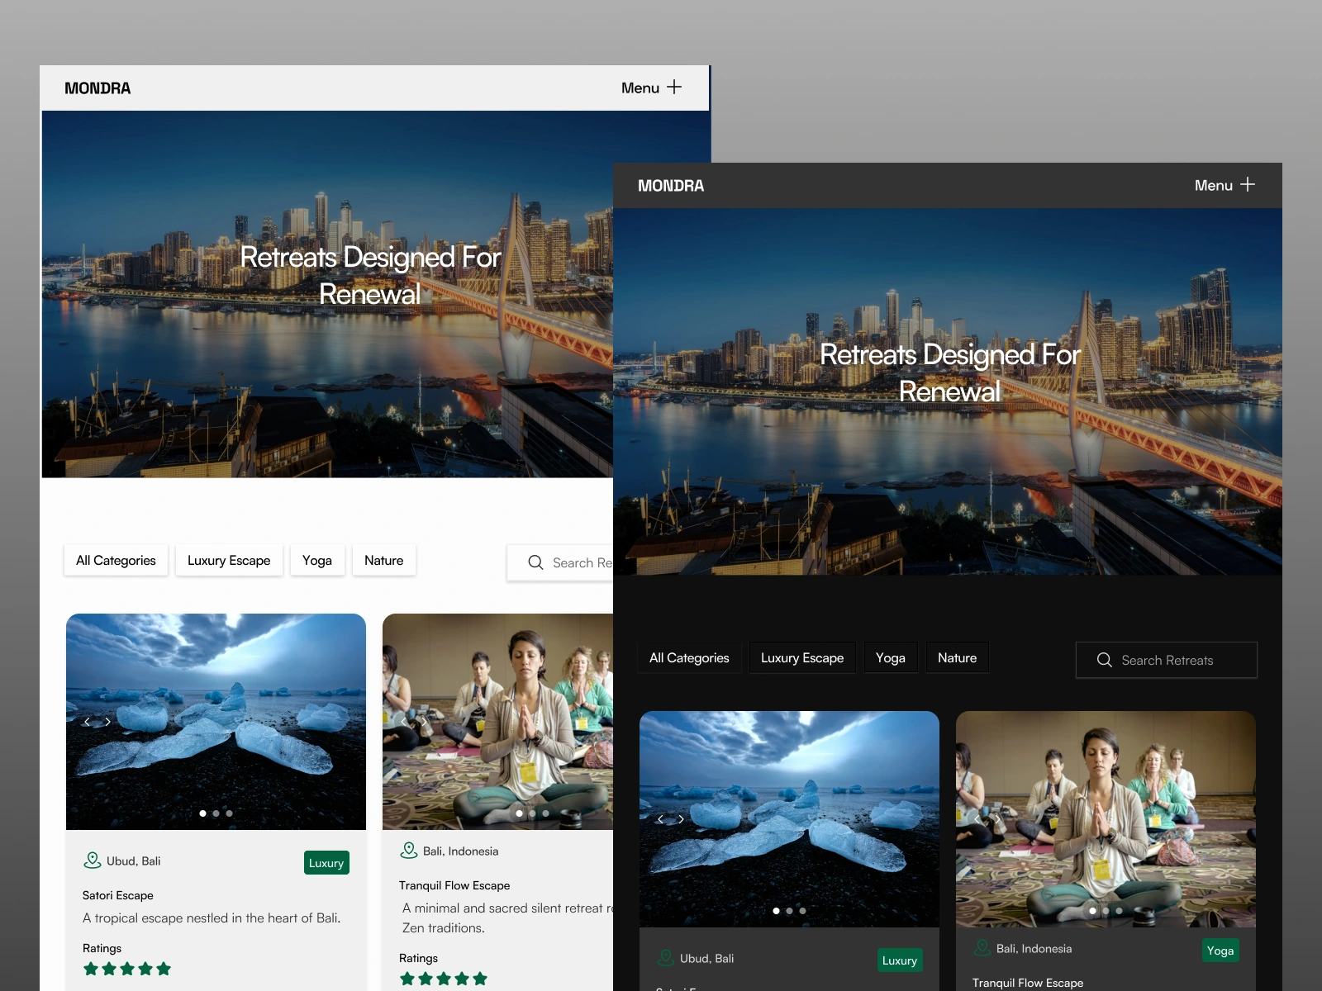The height and width of the screenshot is (991, 1322).
Task: Select Nature filter in light window
Action: [383, 560]
